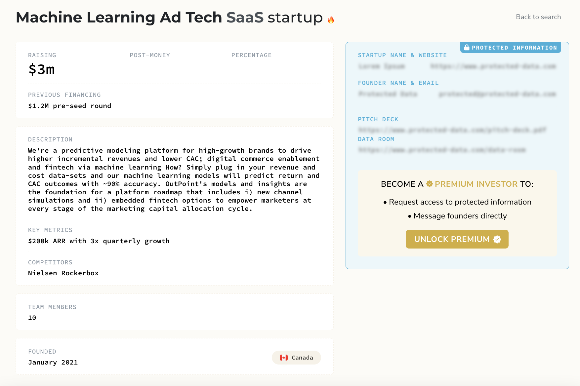580x386 pixels.
Task: Click the Team Members count of 10
Action: pos(32,318)
